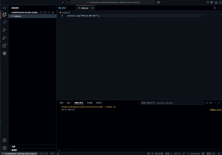
Task: Open the Manage gear icon
Action: (x=4, y=148)
